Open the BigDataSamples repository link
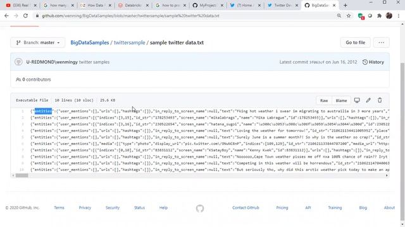Screen dimensions: 405x227 coord(90,43)
